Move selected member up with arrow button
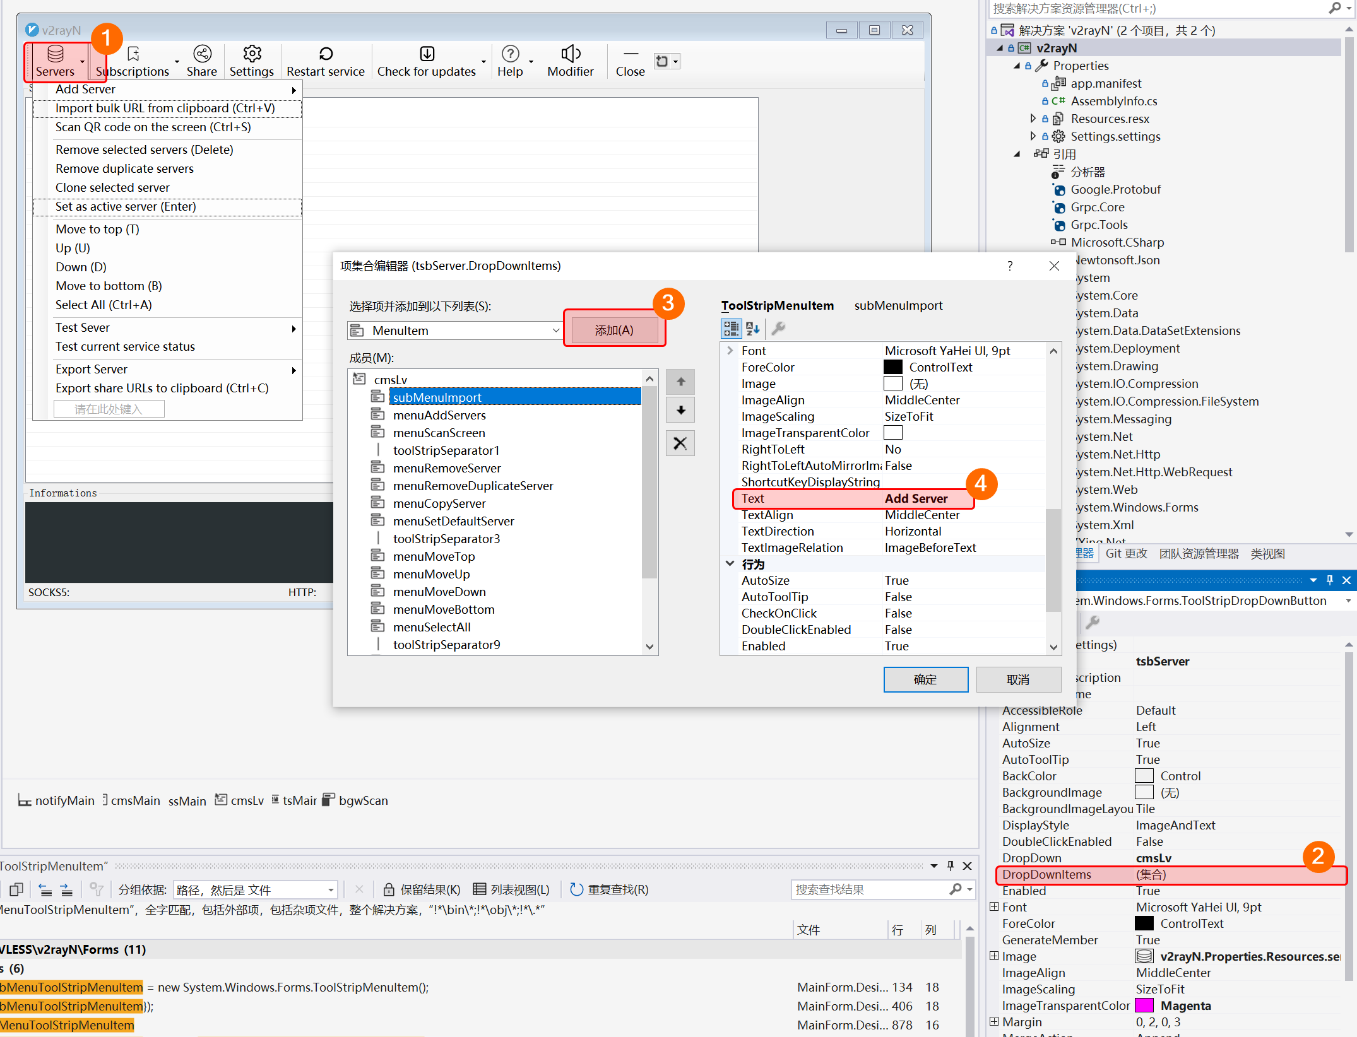Screen dimensions: 1357x1037 (x=680, y=382)
